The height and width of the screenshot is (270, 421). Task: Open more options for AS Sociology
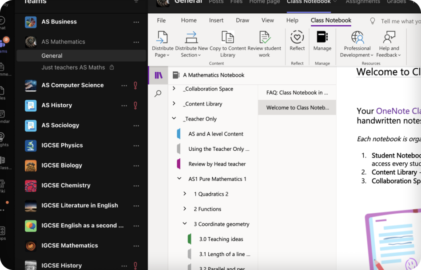coord(136,125)
